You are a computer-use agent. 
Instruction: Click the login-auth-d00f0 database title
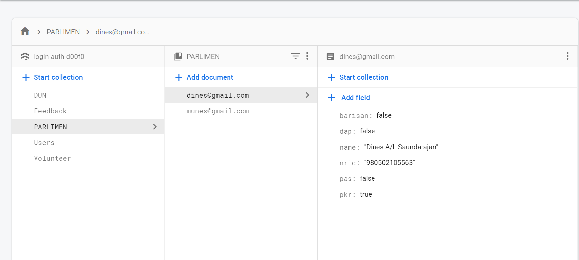click(x=59, y=57)
